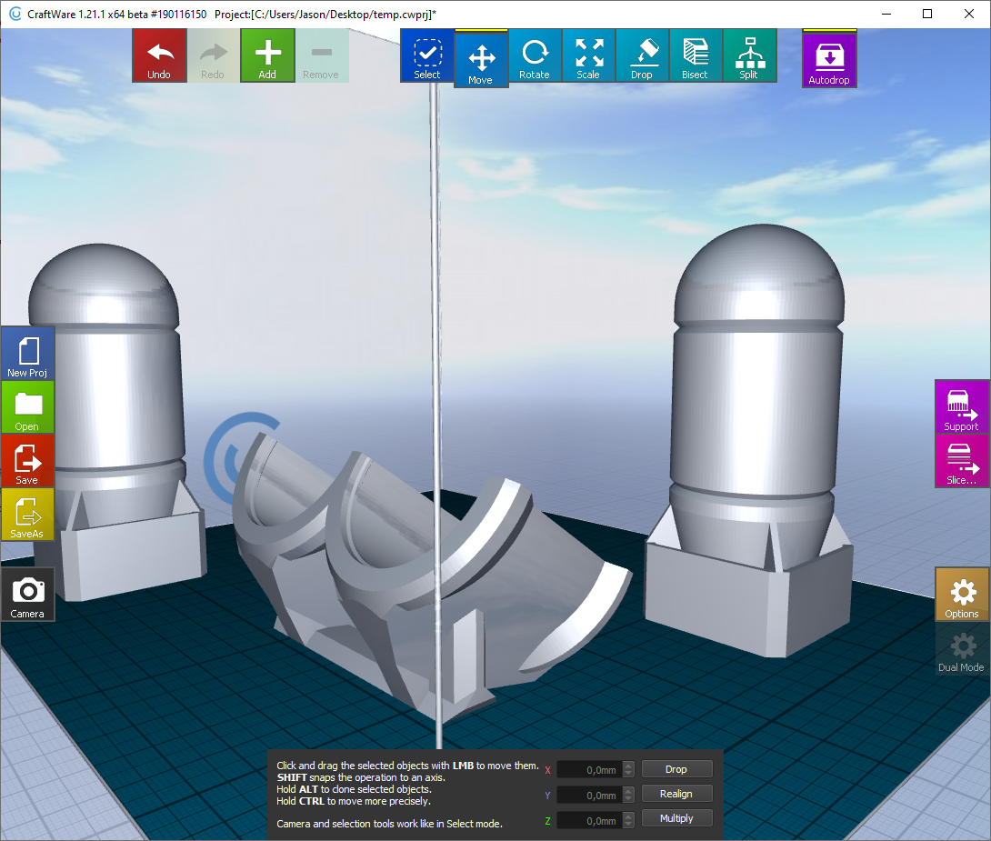The width and height of the screenshot is (991, 841).
Task: Toggle Dual Mode
Action: tap(961, 648)
